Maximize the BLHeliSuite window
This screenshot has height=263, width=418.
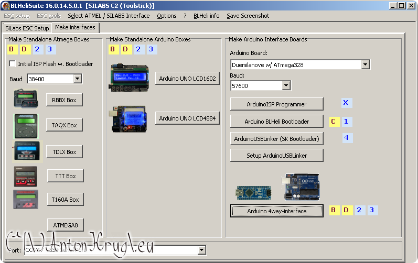coord(401,6)
